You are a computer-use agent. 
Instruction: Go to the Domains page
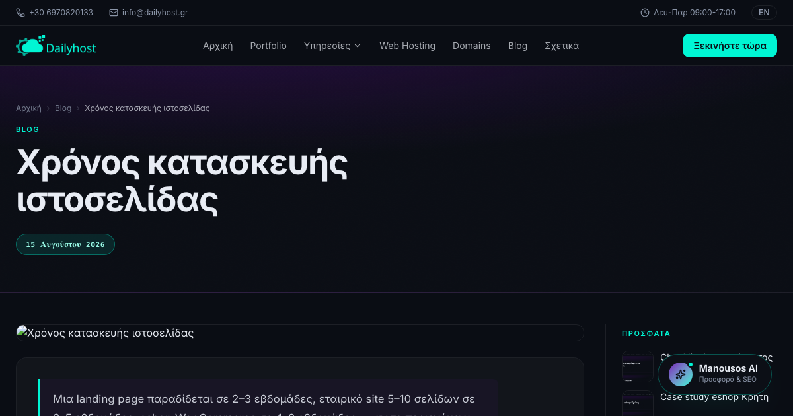(x=472, y=46)
